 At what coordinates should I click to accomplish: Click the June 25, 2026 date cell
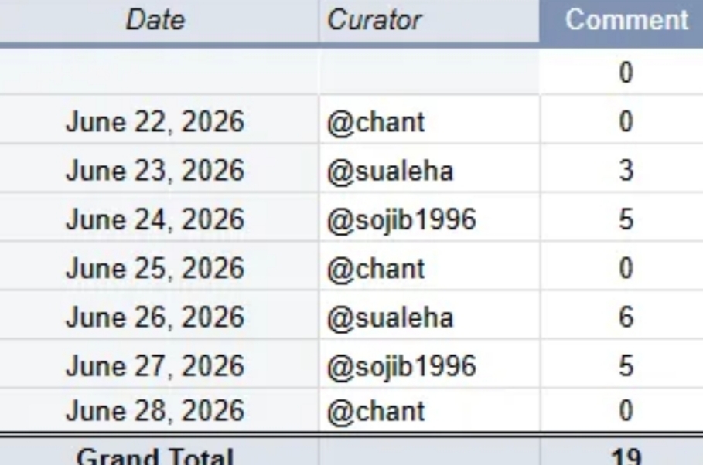pyautogui.click(x=155, y=268)
